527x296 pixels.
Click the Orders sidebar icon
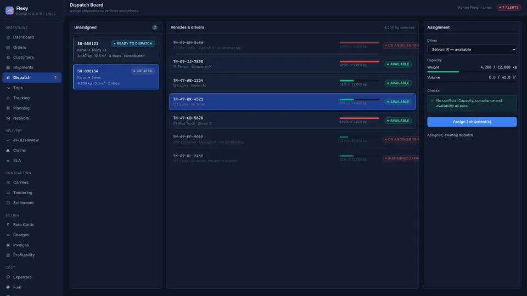8,47
